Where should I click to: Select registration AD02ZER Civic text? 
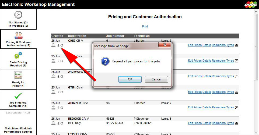click(x=78, y=103)
